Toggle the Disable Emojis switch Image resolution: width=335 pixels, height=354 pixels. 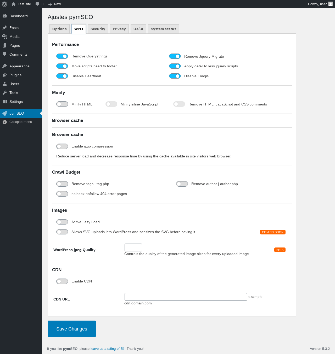pos(175,76)
